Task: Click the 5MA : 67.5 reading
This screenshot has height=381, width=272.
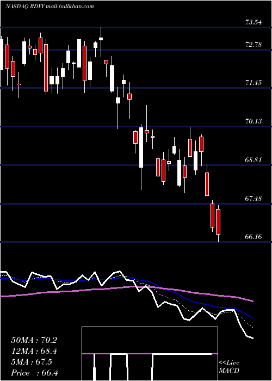Action: (32, 362)
